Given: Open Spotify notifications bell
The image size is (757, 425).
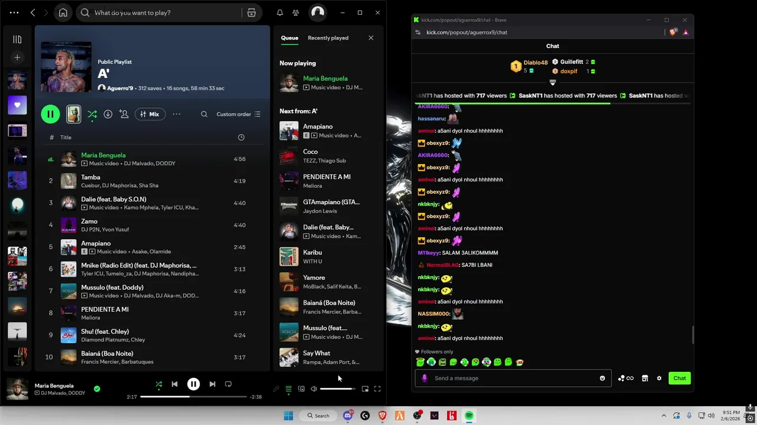Looking at the screenshot, I should [x=280, y=12].
